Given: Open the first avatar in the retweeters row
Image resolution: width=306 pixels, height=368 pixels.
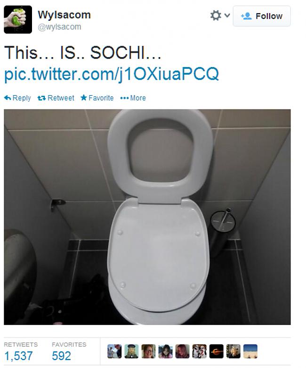Looking at the screenshot, I should [114, 351].
